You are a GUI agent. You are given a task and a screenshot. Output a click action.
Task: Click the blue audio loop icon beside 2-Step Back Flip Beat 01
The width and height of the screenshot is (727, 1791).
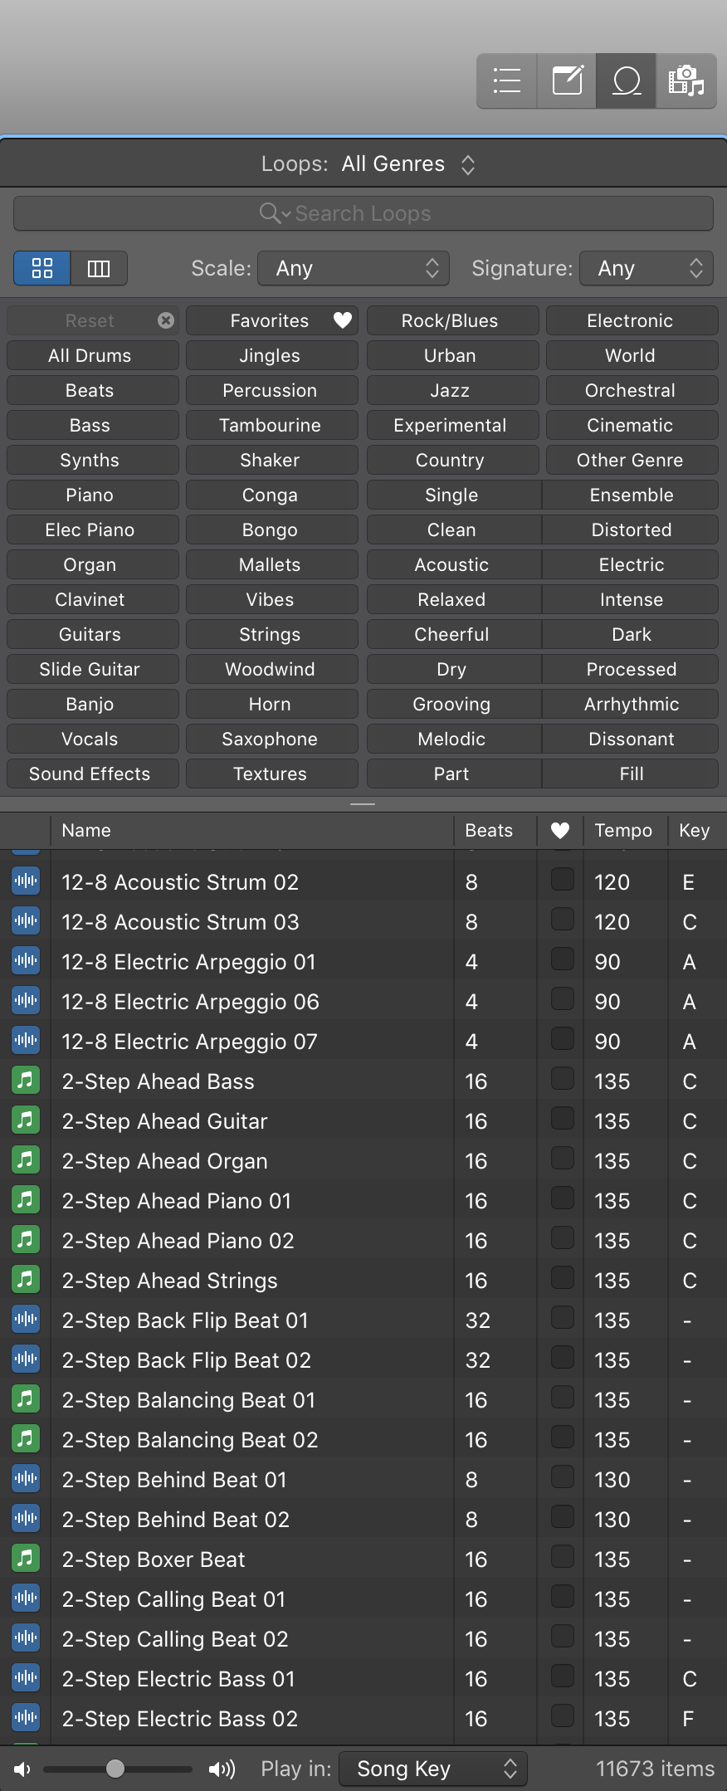(x=25, y=1319)
